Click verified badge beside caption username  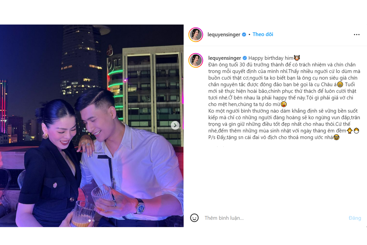point(245,58)
